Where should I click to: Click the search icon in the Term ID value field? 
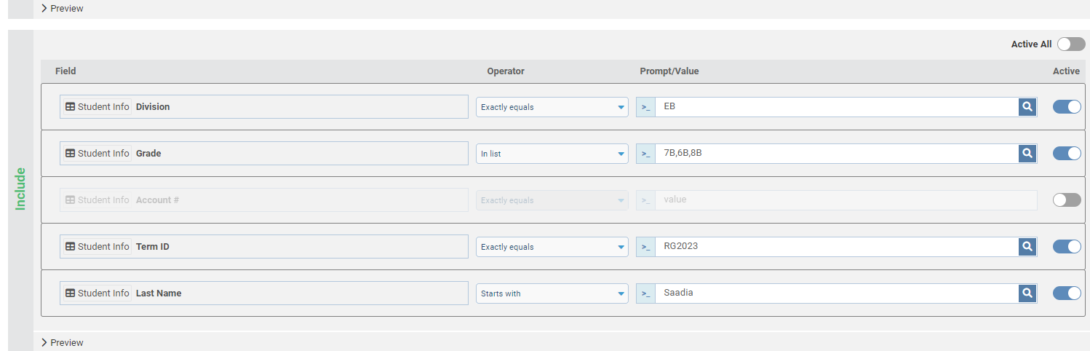point(1027,247)
